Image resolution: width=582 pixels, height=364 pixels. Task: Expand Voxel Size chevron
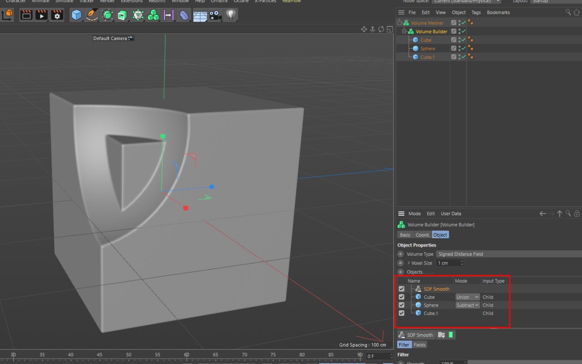coord(408,263)
